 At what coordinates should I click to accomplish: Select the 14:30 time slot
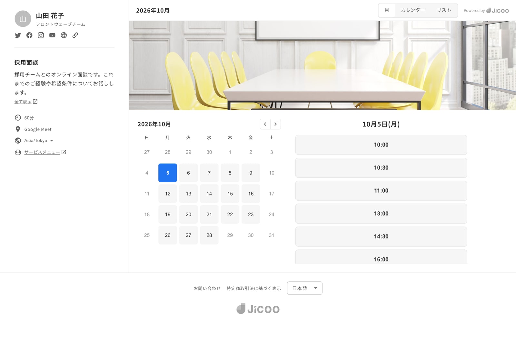point(381,236)
